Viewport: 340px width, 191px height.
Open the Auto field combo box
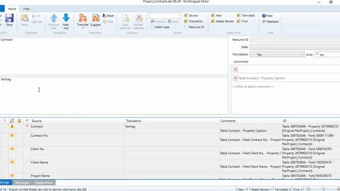point(327,55)
